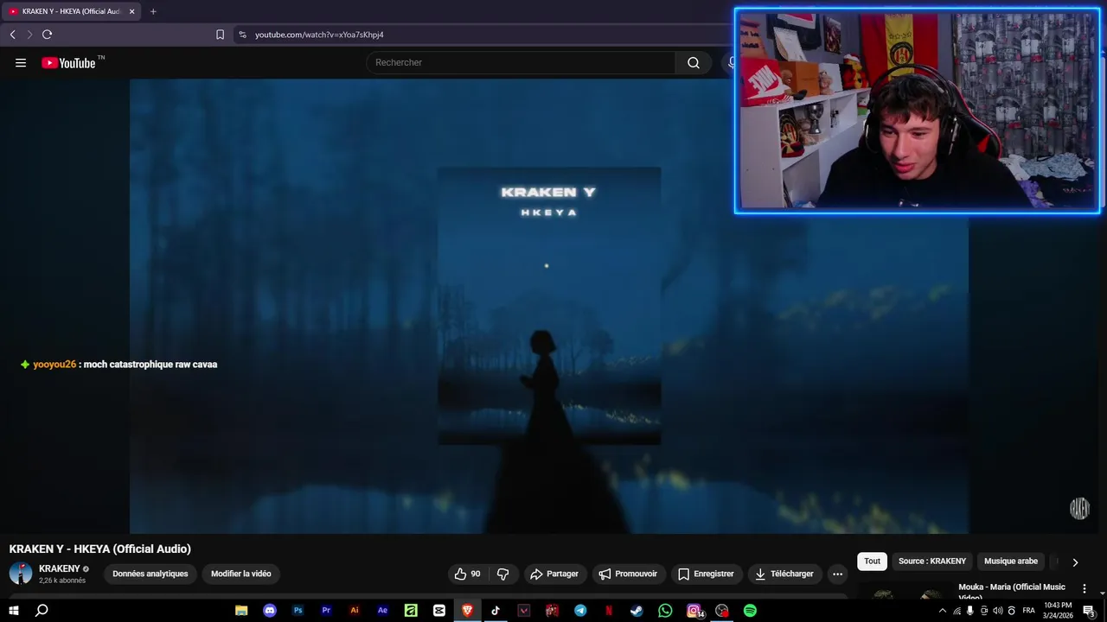The height and width of the screenshot is (622, 1107).
Task: Launch After Effects from taskbar
Action: 382,611
